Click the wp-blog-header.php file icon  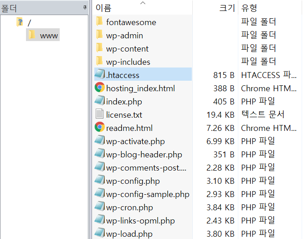click(x=100, y=153)
